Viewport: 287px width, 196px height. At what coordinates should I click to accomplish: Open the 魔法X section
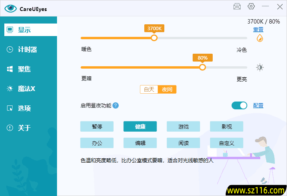tap(26, 89)
